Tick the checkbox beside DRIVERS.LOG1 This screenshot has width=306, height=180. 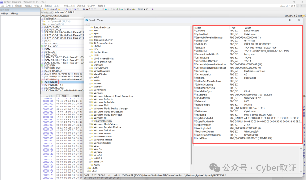(x=41, y=27)
